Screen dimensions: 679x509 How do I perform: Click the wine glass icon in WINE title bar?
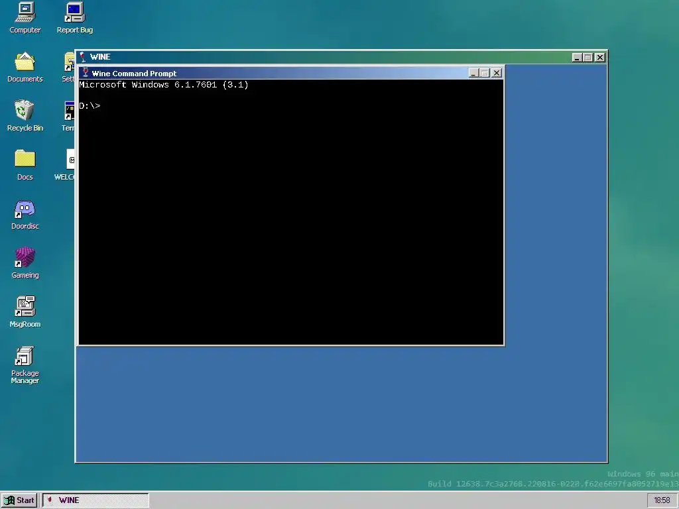pyautogui.click(x=82, y=57)
